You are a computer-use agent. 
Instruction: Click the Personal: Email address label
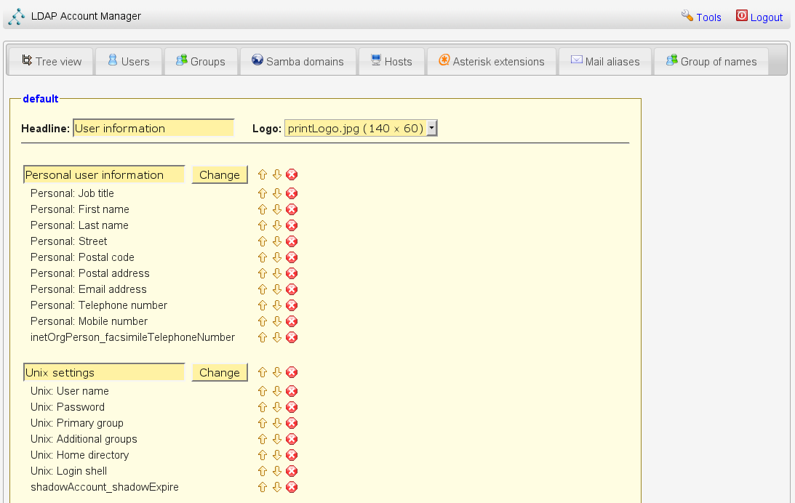(x=89, y=289)
